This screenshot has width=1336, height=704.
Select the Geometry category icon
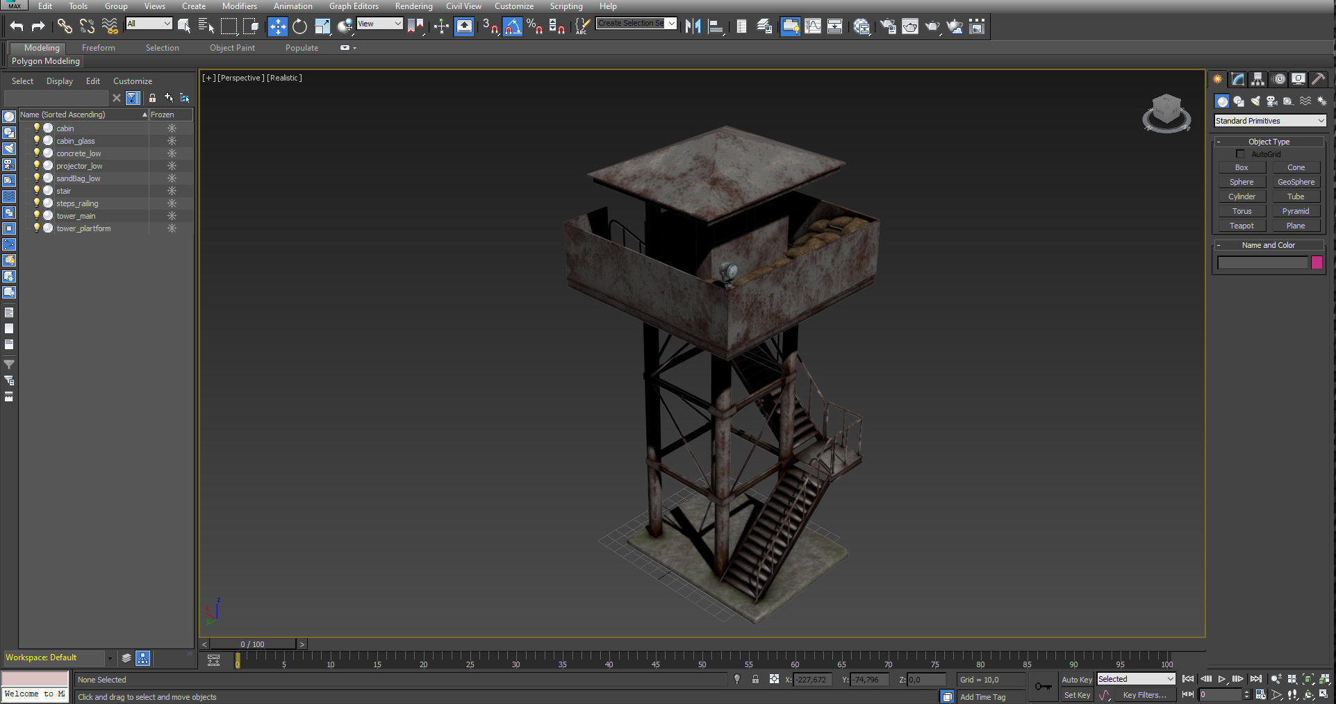pos(1222,101)
